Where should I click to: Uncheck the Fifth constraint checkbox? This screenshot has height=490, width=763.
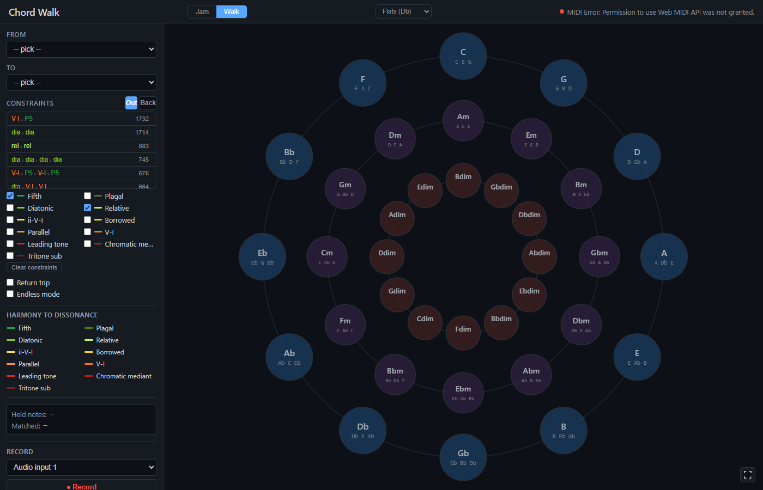(x=10, y=196)
